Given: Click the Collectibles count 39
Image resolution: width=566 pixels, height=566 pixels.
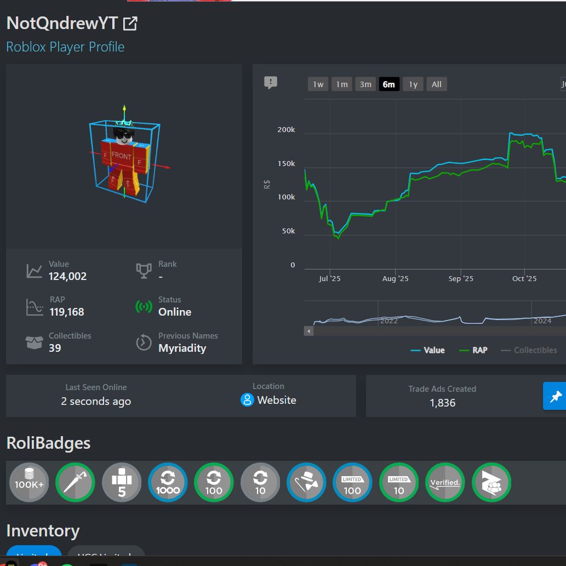Looking at the screenshot, I should tap(55, 348).
